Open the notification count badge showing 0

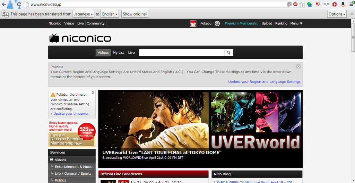217,23
